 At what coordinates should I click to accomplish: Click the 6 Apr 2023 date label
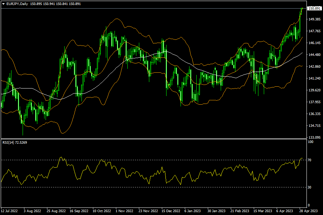click(x=285, y=211)
